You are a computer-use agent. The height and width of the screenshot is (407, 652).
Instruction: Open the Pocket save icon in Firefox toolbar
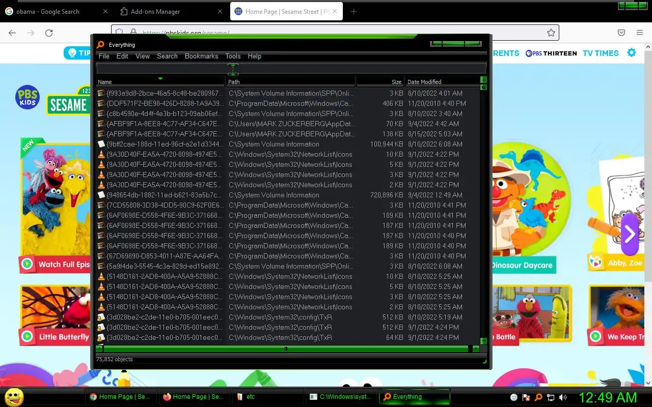[621, 33]
